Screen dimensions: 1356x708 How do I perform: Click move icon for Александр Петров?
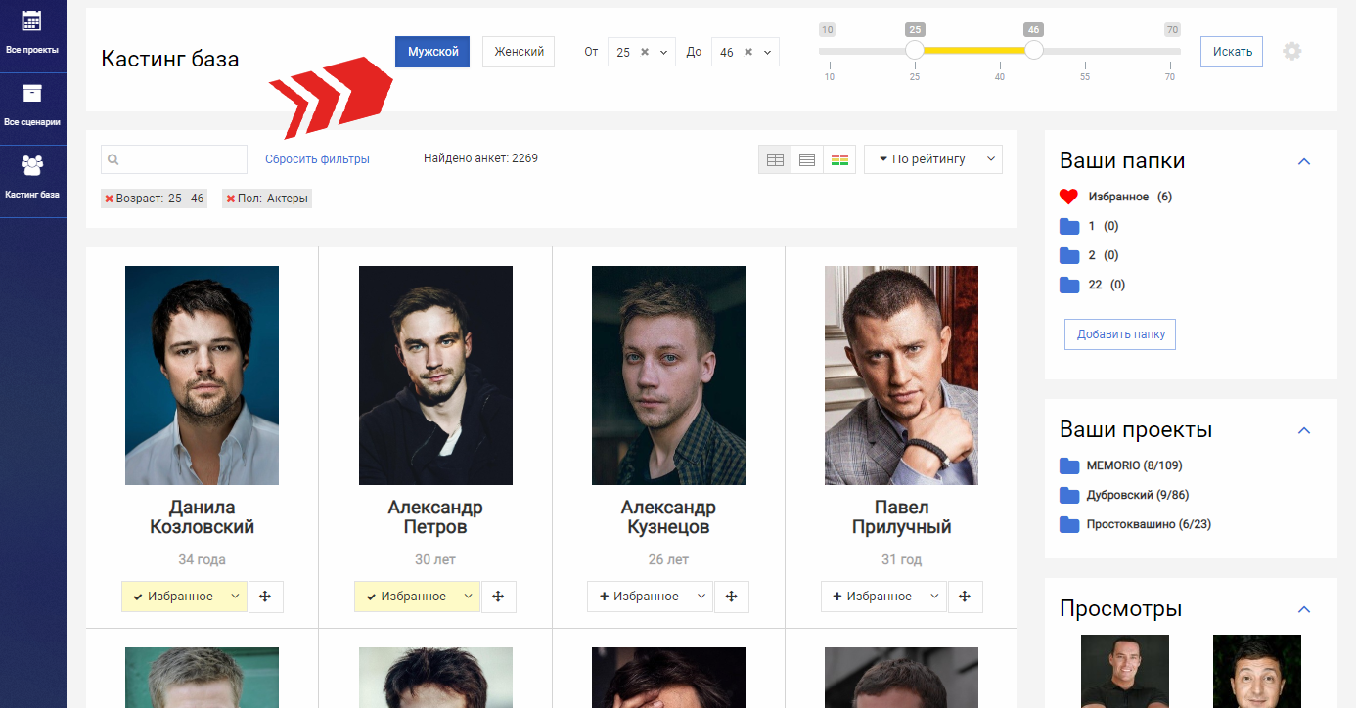tap(499, 597)
